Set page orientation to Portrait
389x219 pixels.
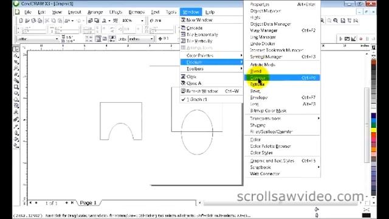98,39
